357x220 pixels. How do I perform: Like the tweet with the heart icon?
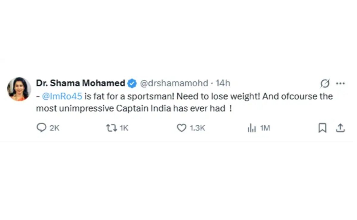181,128
